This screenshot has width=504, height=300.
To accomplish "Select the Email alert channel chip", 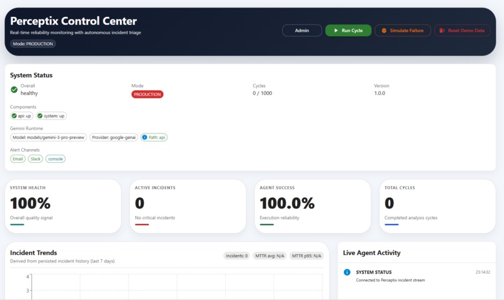I will click(x=18, y=159).
